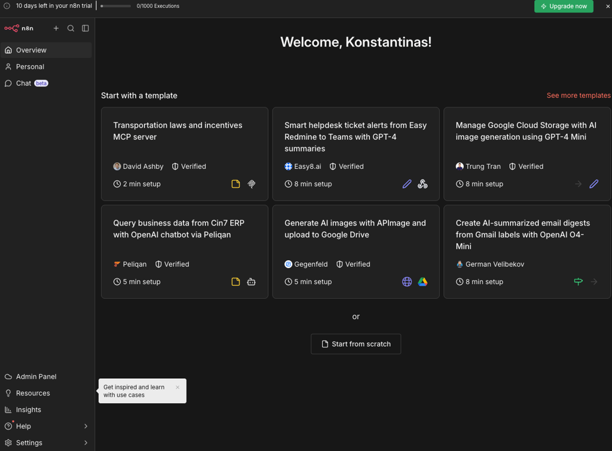Click robot agent icon on Cin7 ERP card
Screen dimensions: 612x451
(x=252, y=282)
